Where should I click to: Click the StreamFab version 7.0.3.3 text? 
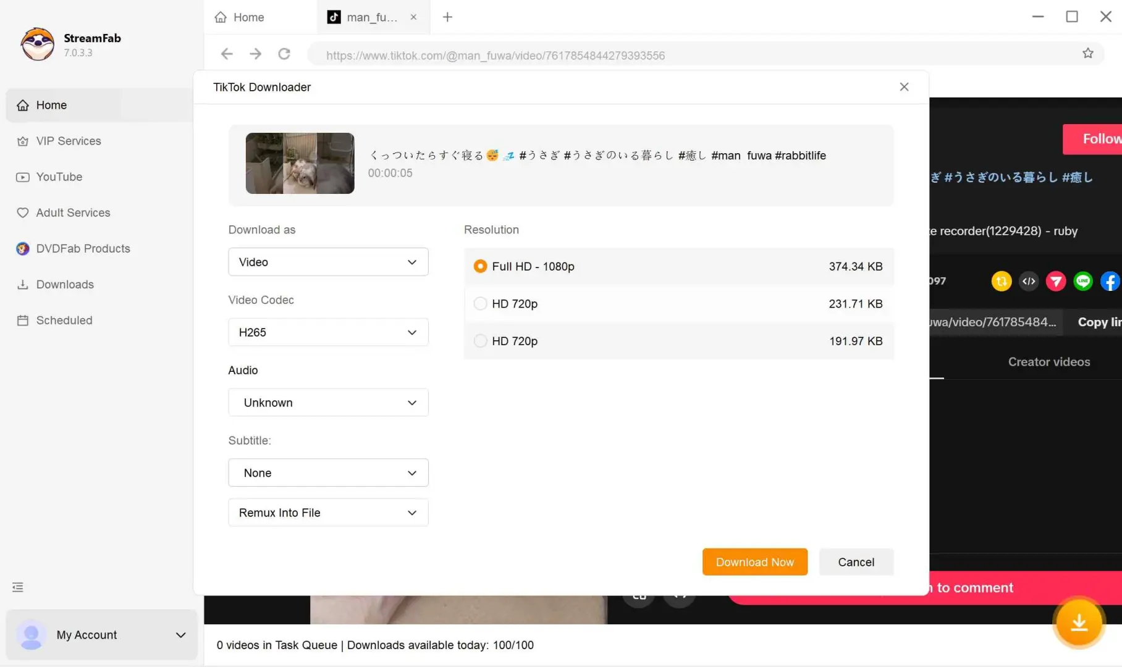coord(78,53)
